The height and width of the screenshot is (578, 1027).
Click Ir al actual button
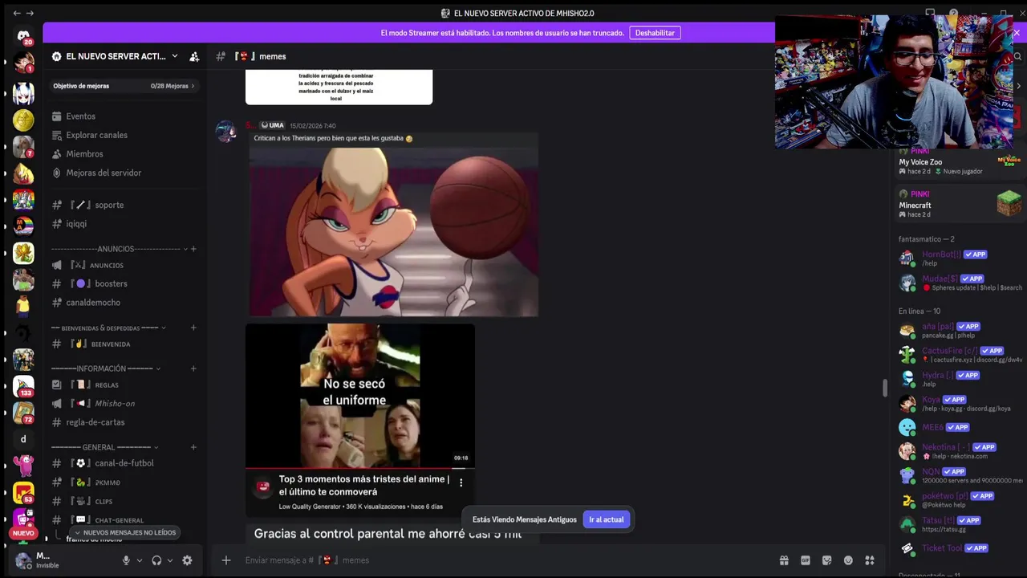coord(607,519)
